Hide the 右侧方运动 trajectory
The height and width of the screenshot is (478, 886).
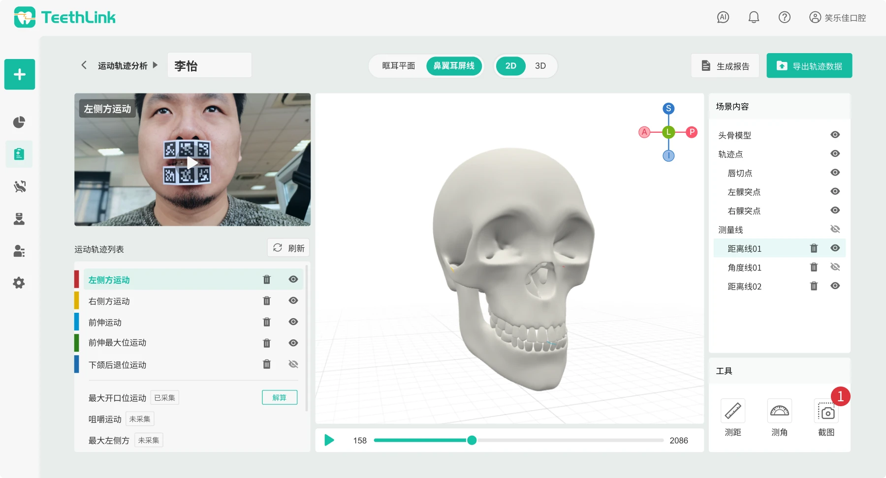tap(293, 300)
